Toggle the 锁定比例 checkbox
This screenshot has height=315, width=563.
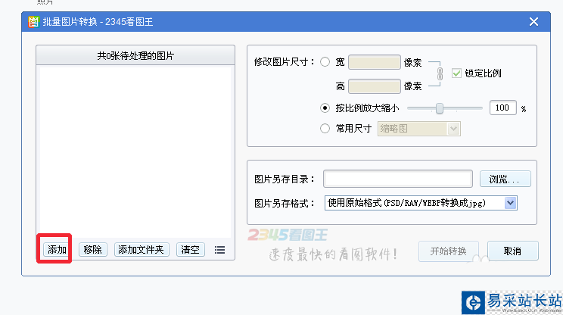(456, 73)
